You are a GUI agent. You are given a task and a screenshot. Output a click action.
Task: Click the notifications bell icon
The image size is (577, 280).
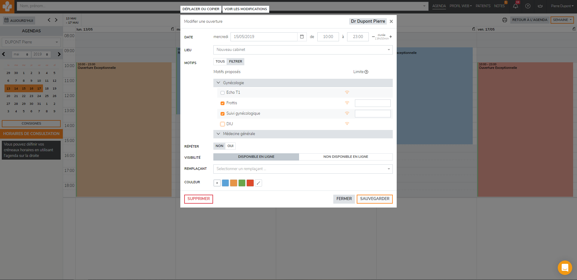(515, 6)
